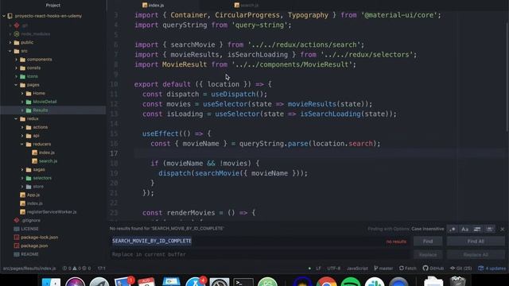Collapse the src folder
The width and height of the screenshot is (509, 286).
[x=10, y=51]
